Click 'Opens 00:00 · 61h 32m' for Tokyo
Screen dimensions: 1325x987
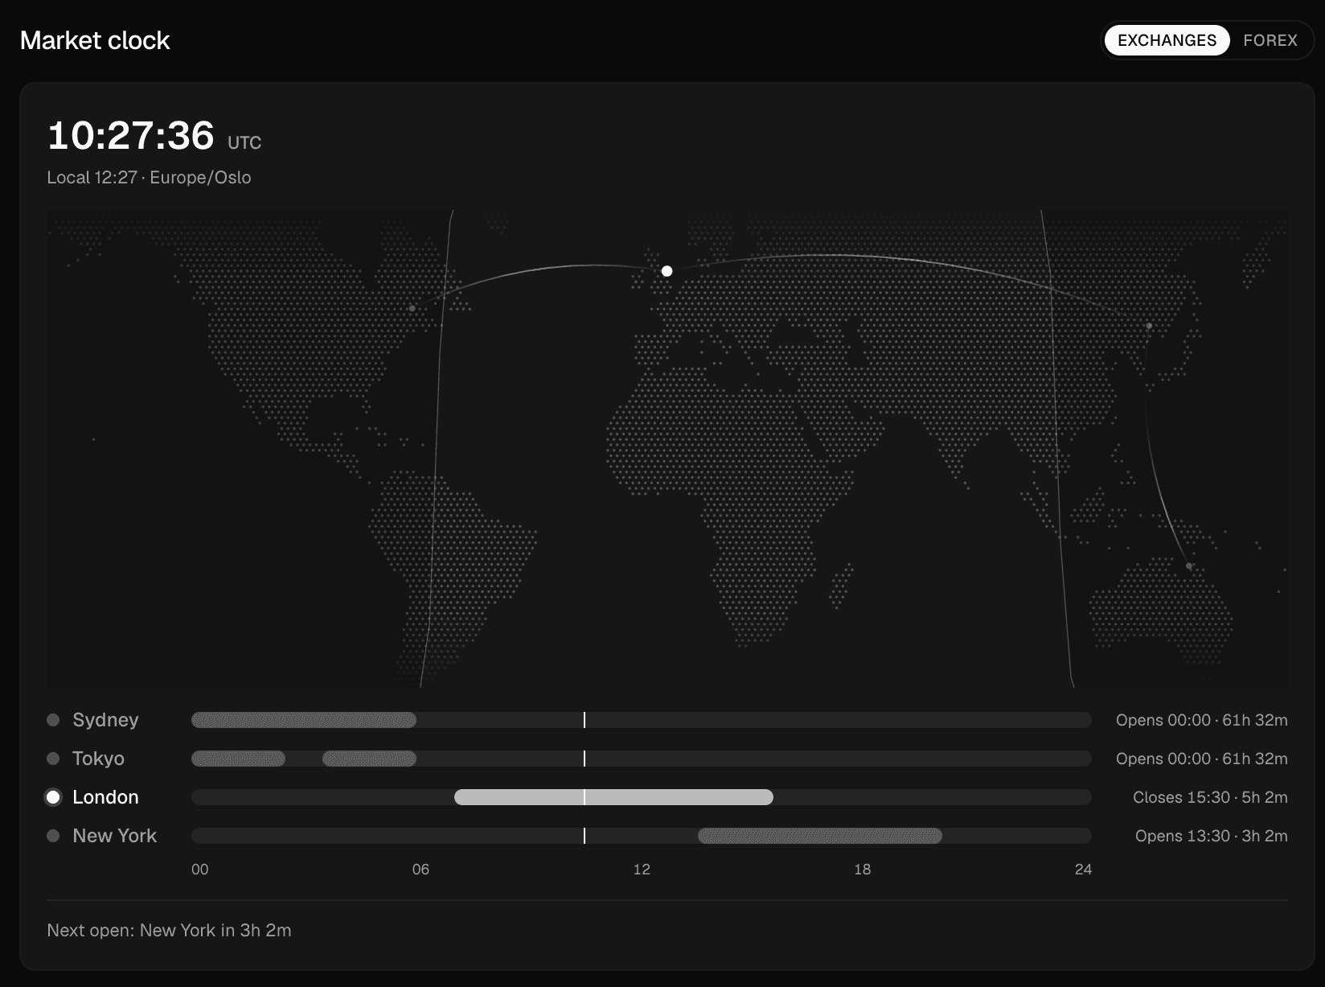pyautogui.click(x=1201, y=759)
